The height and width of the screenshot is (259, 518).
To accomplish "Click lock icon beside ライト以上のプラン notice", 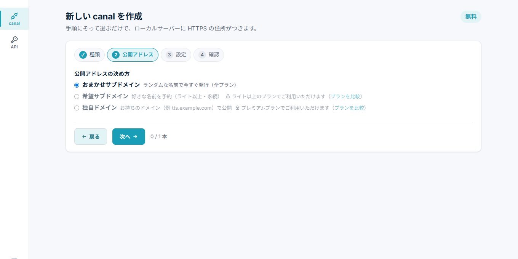I will 228,96.
